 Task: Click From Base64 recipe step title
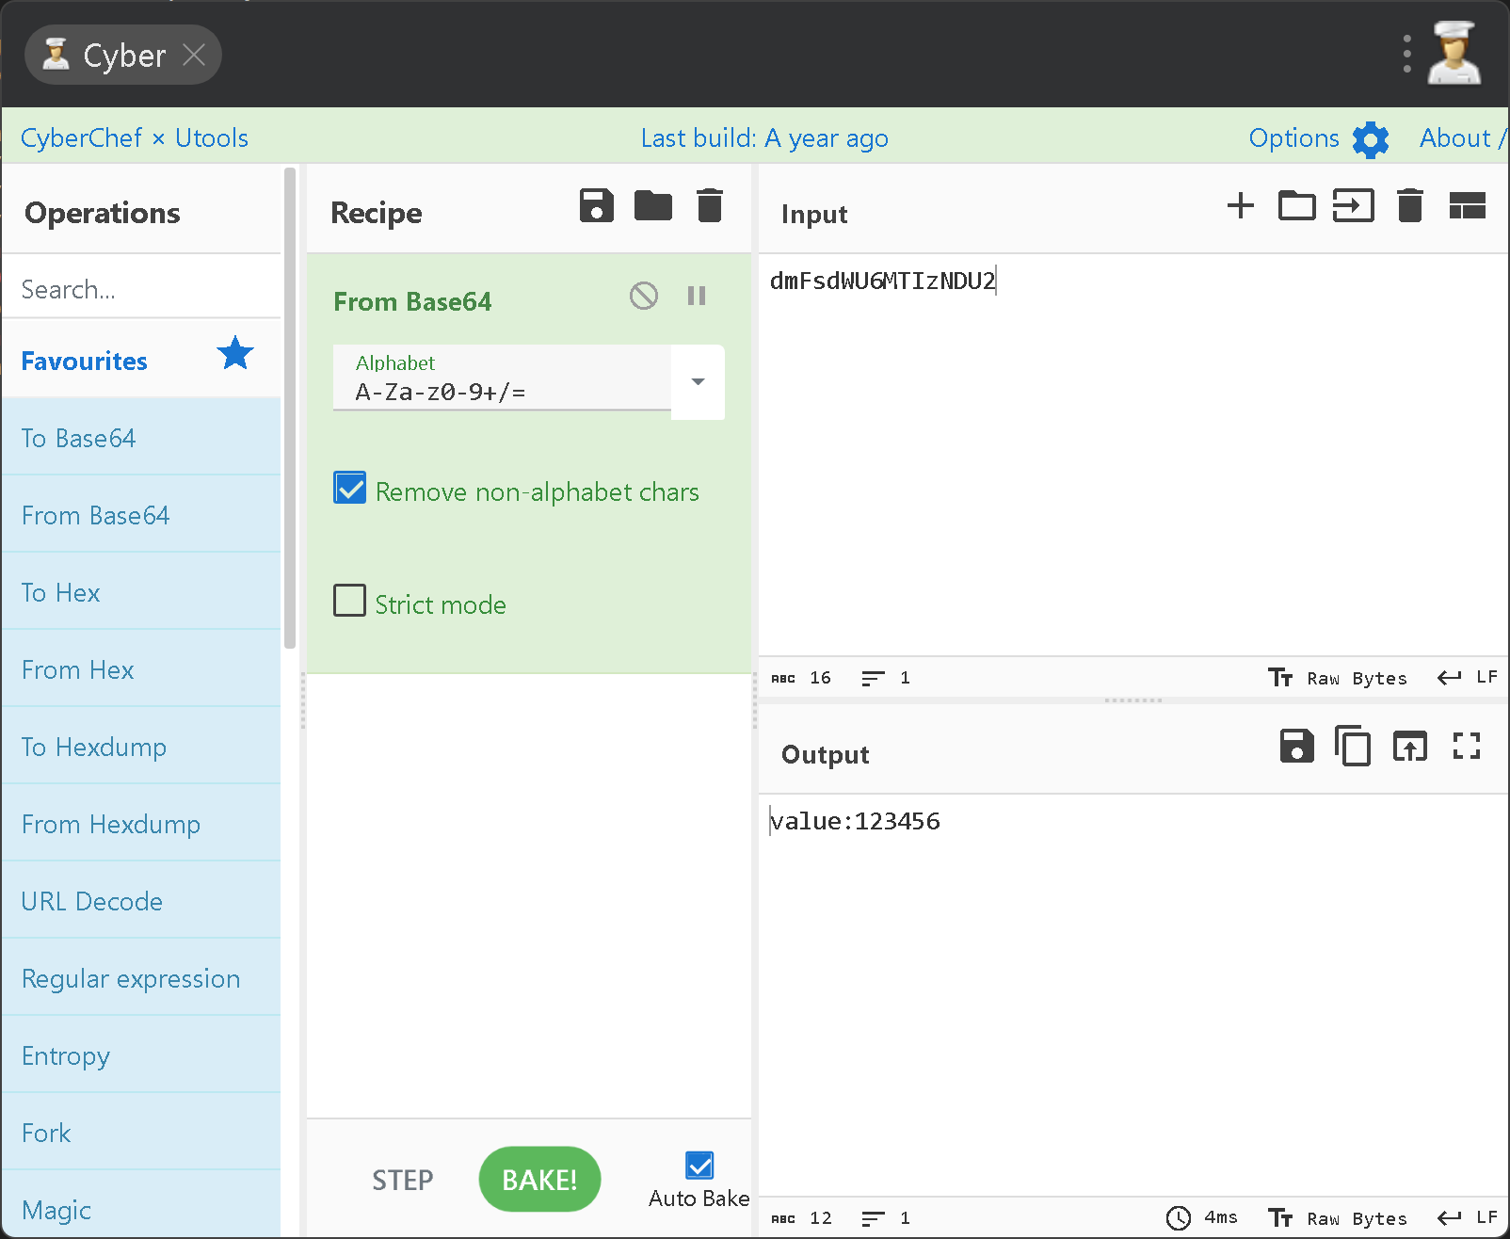coord(412,301)
